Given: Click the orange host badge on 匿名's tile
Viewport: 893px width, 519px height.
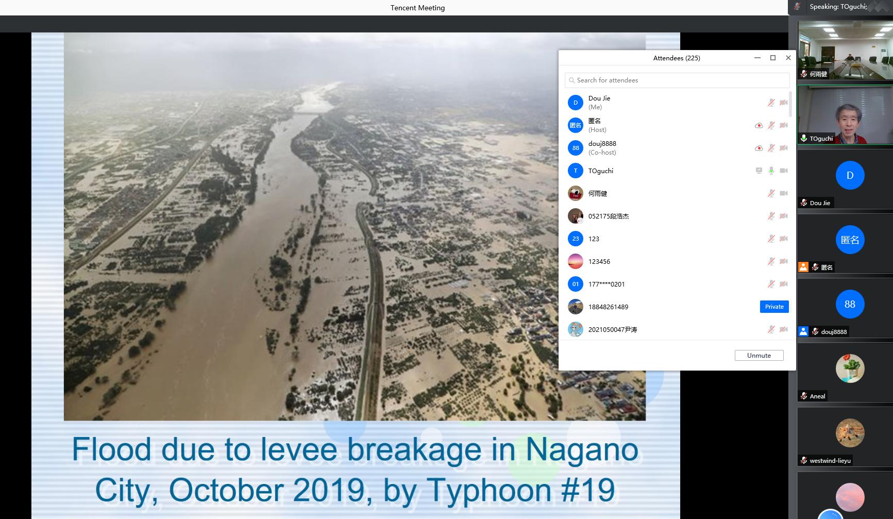Looking at the screenshot, I should (x=803, y=267).
